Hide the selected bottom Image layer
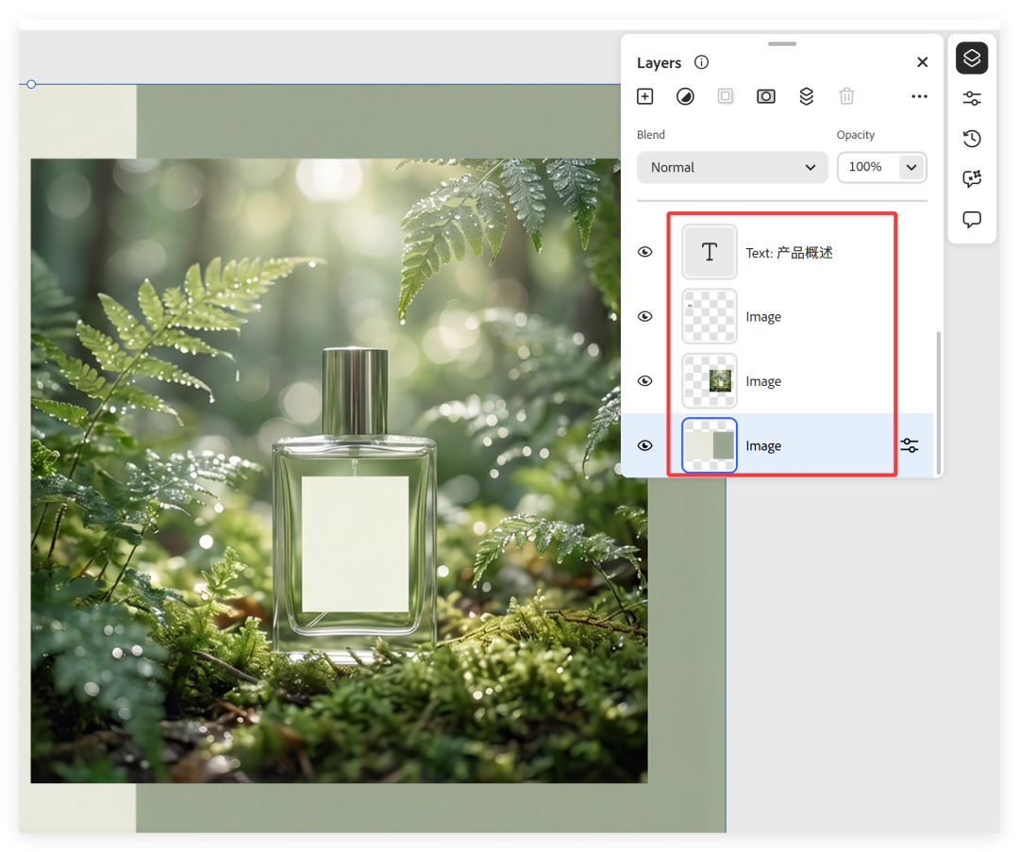The height and width of the screenshot is (852, 1019). click(645, 445)
